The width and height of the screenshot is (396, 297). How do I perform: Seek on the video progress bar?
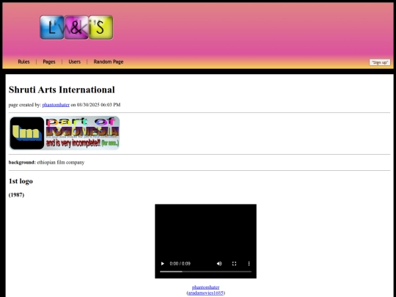coord(205,271)
